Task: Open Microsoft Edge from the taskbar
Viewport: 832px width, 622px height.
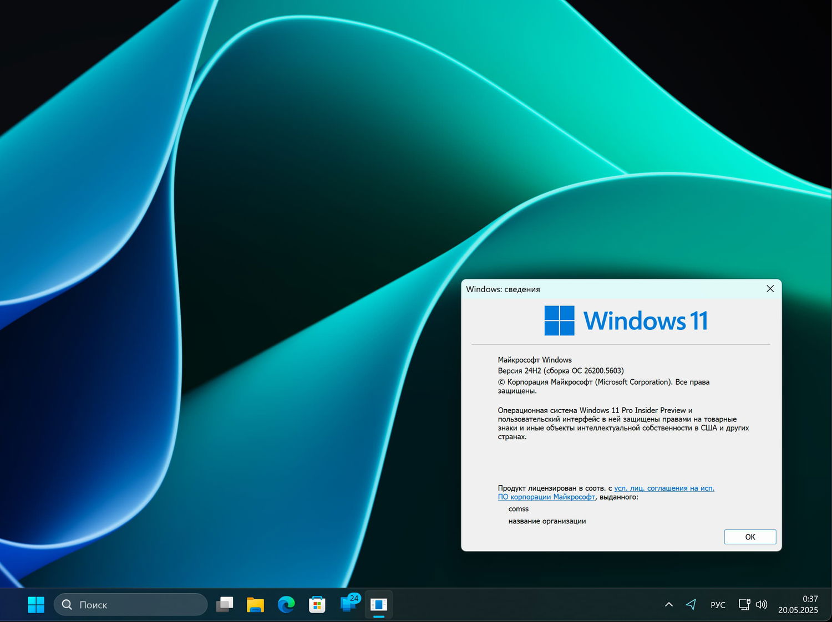Action: pos(286,604)
